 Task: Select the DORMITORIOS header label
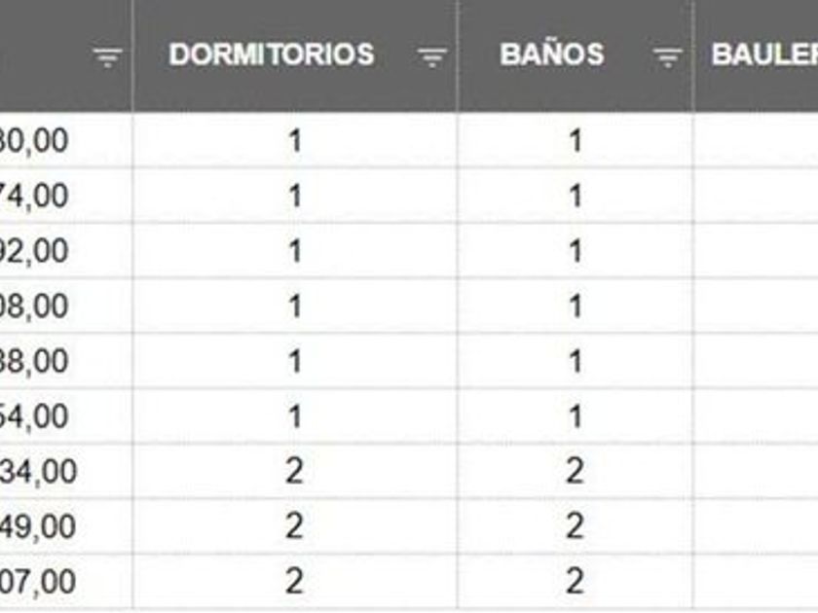(x=272, y=54)
